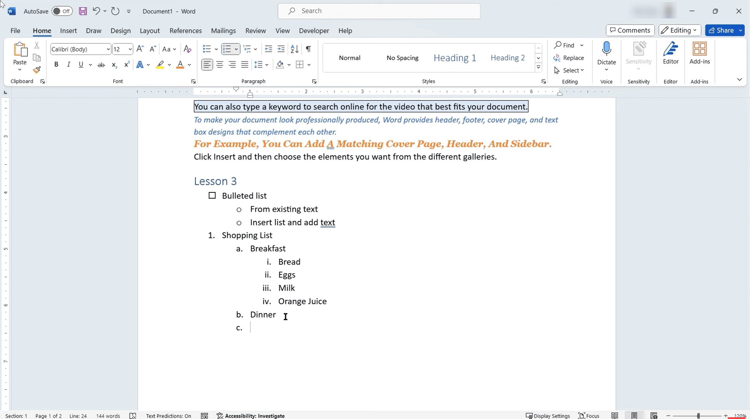Click the Format Painter icon
This screenshot has width=750, height=419.
point(37,70)
